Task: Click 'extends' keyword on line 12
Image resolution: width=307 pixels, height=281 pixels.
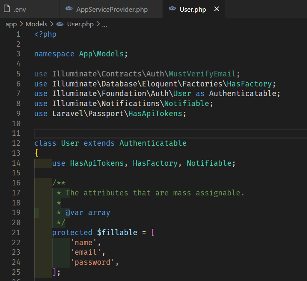Action: click(x=99, y=143)
